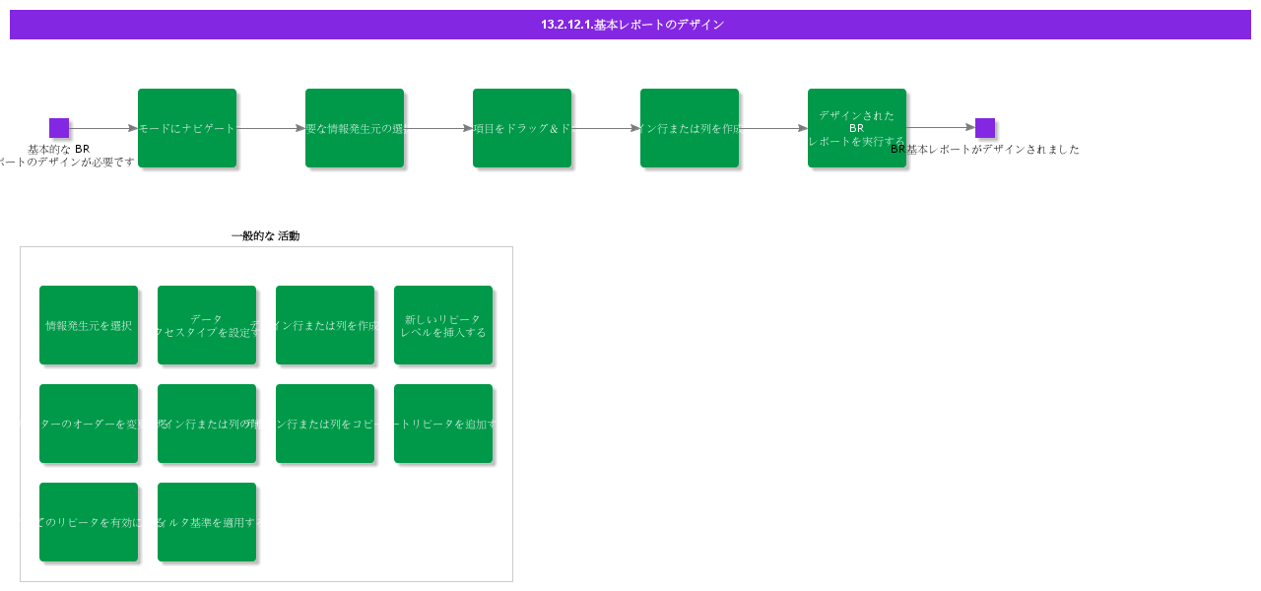Click the caption BR基本レポートがデザインされました
This screenshot has width=1261, height=591.
[985, 150]
